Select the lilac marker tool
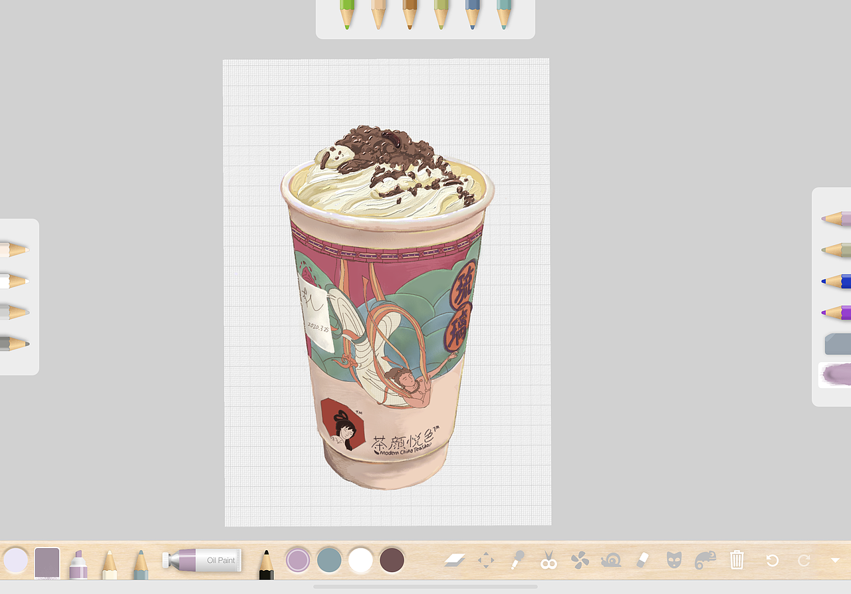This screenshot has height=594, width=851. [78, 564]
